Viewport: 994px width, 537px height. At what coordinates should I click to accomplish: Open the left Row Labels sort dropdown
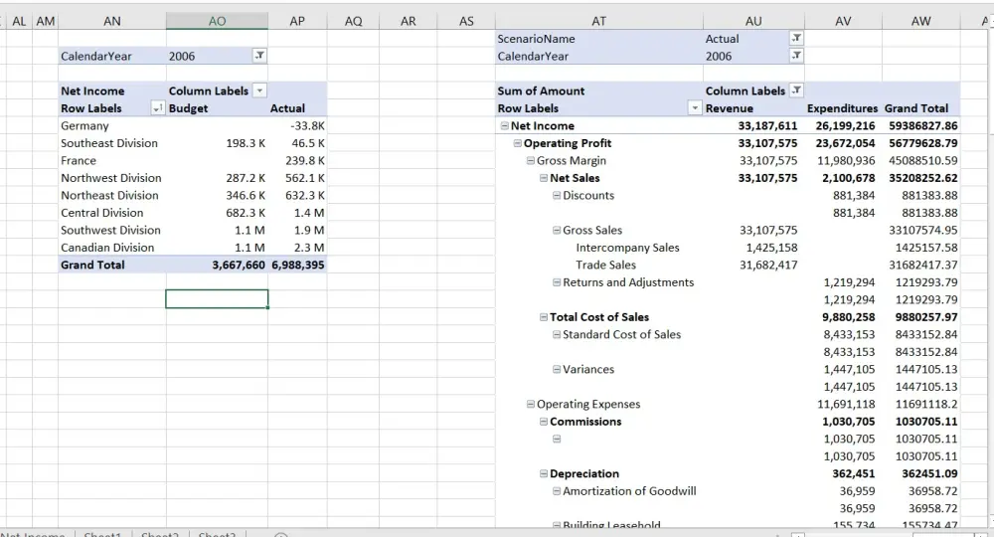pyautogui.click(x=157, y=108)
